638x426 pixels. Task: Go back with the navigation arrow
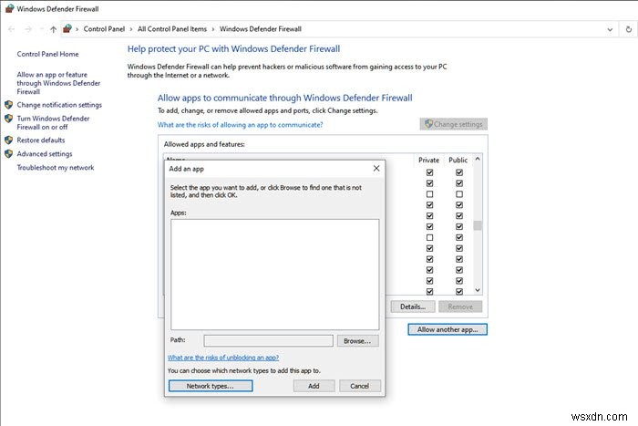pos(11,29)
